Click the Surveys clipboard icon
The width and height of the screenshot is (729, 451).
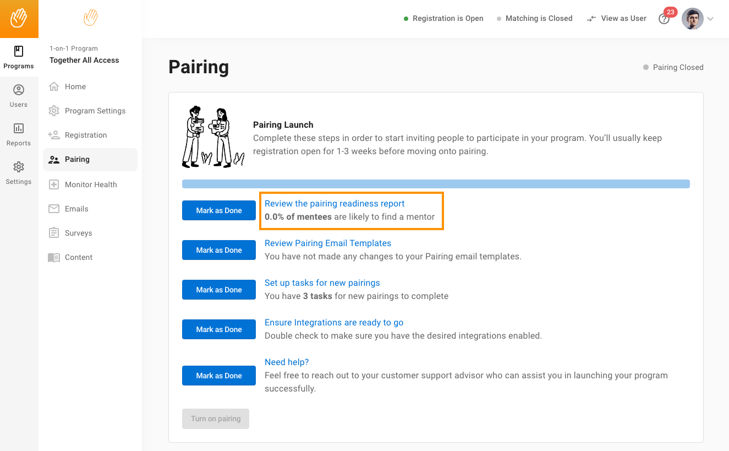click(x=54, y=233)
